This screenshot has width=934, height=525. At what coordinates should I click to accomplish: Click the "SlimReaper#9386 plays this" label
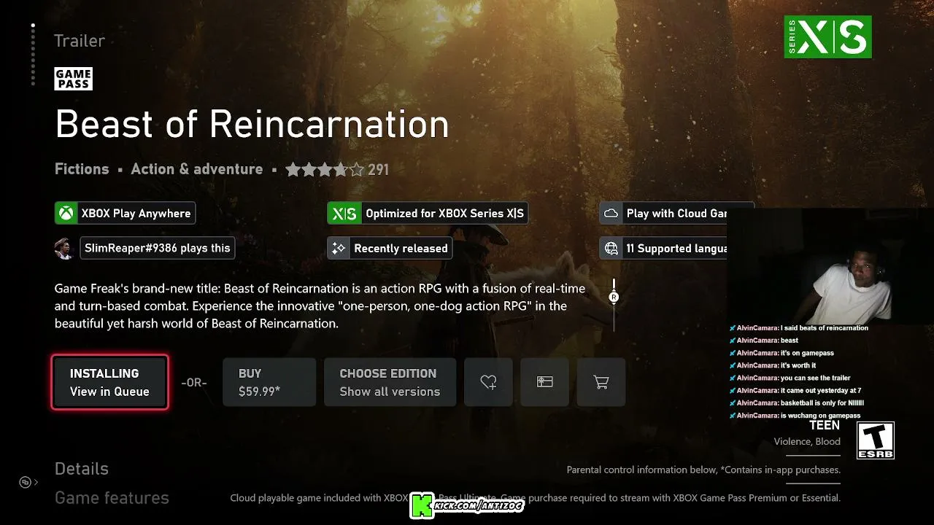click(158, 248)
